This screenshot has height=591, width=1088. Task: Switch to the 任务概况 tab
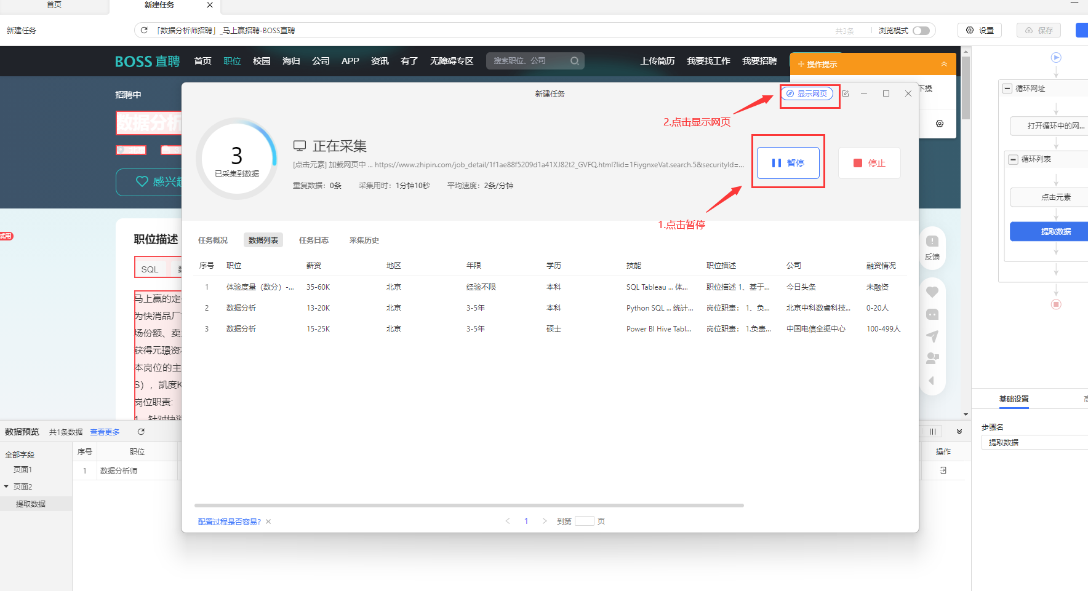coord(213,240)
